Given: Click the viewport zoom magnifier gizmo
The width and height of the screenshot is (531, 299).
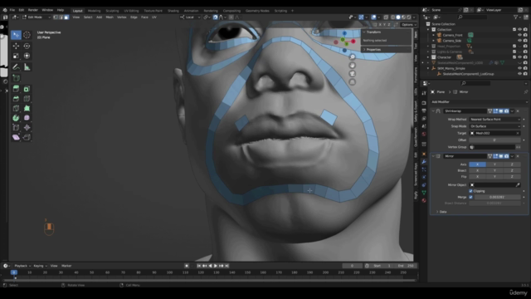Looking at the screenshot, I should [352, 57].
